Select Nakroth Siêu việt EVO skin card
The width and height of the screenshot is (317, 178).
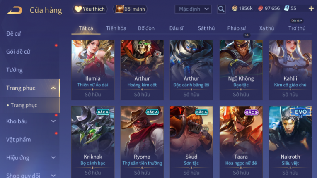[290, 142]
